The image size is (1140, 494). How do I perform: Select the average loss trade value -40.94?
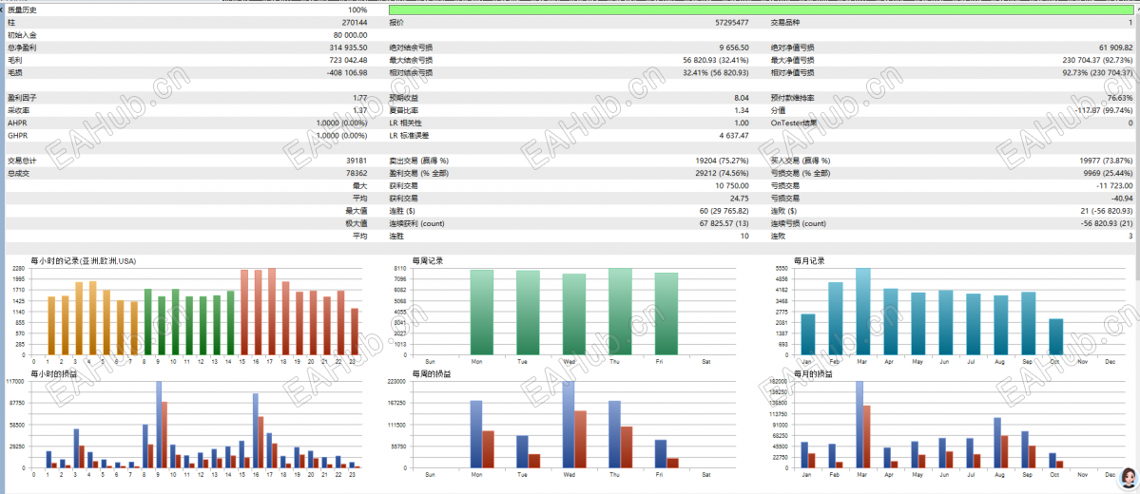1123,199
